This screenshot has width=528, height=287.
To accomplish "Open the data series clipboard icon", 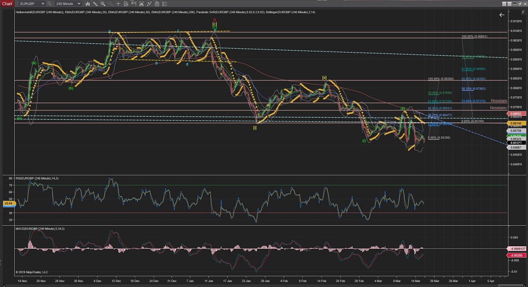I will click(x=157, y=4).
